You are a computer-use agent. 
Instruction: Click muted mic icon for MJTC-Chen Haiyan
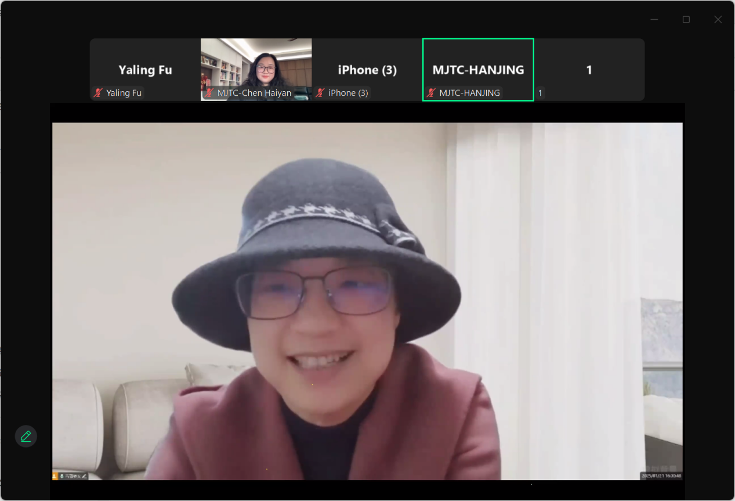[209, 93]
